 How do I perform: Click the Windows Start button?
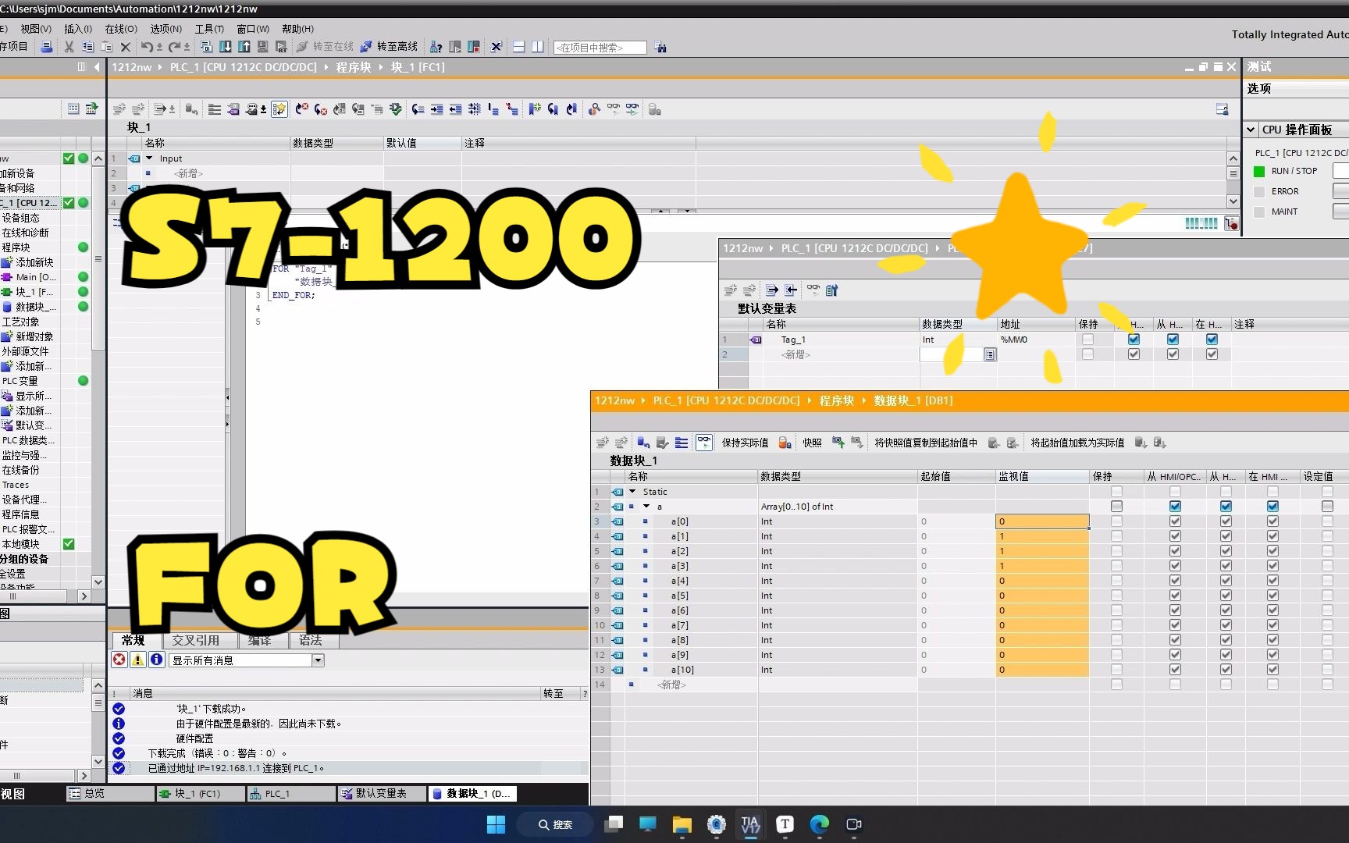[x=496, y=824]
